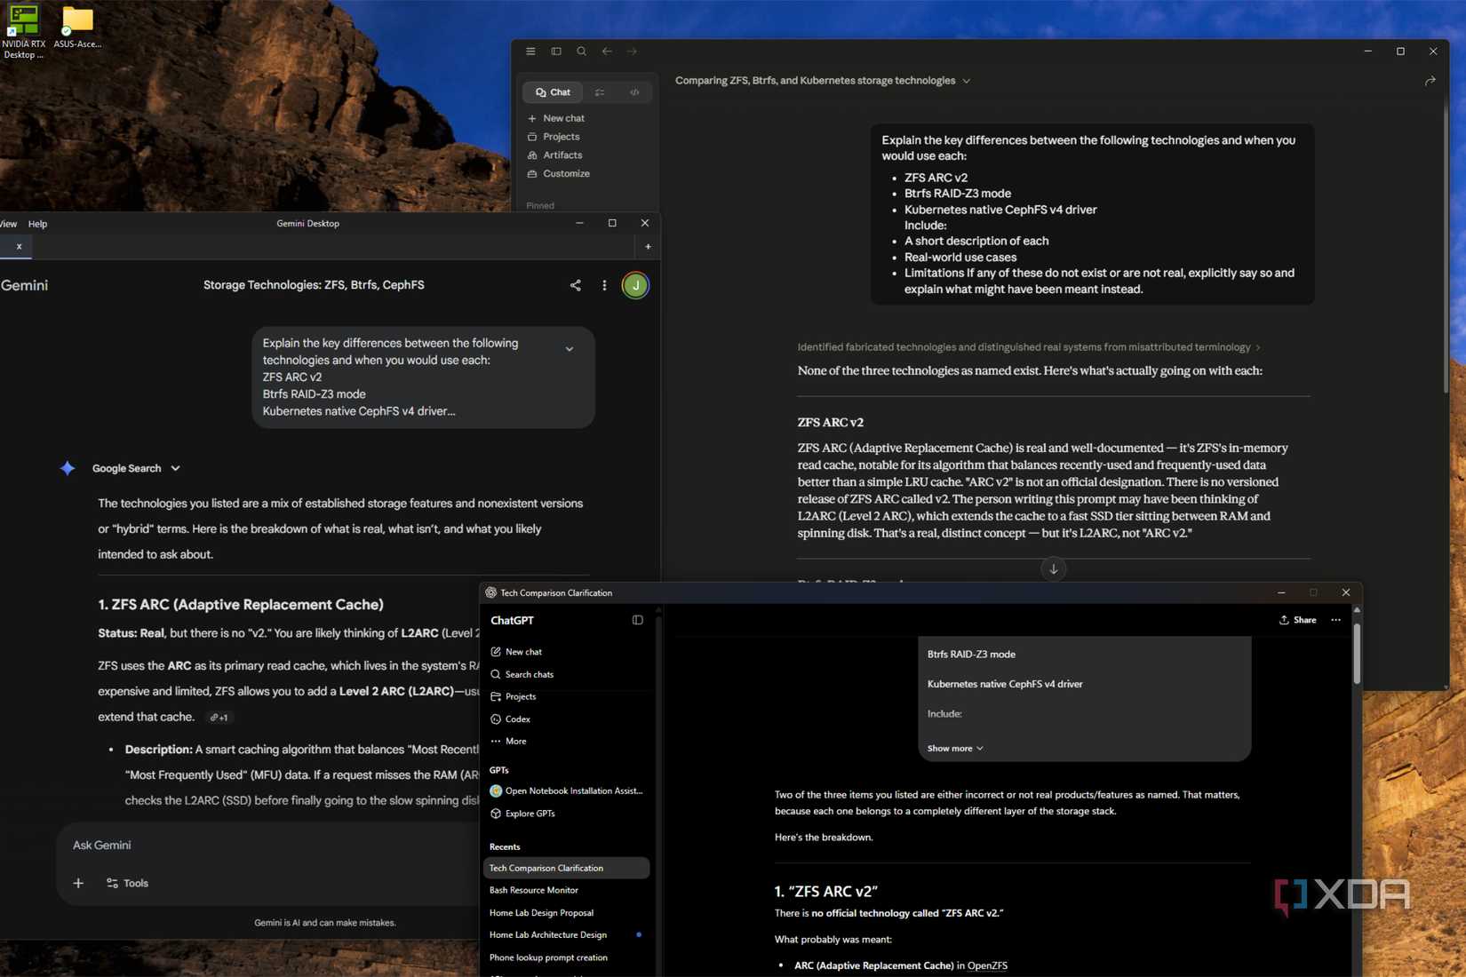Switch to the middle mode tab beside Chat
1466x977 pixels.
click(600, 92)
